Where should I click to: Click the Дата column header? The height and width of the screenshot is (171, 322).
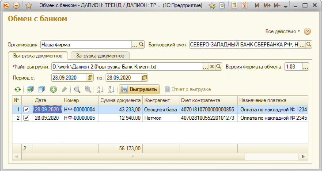point(47,100)
